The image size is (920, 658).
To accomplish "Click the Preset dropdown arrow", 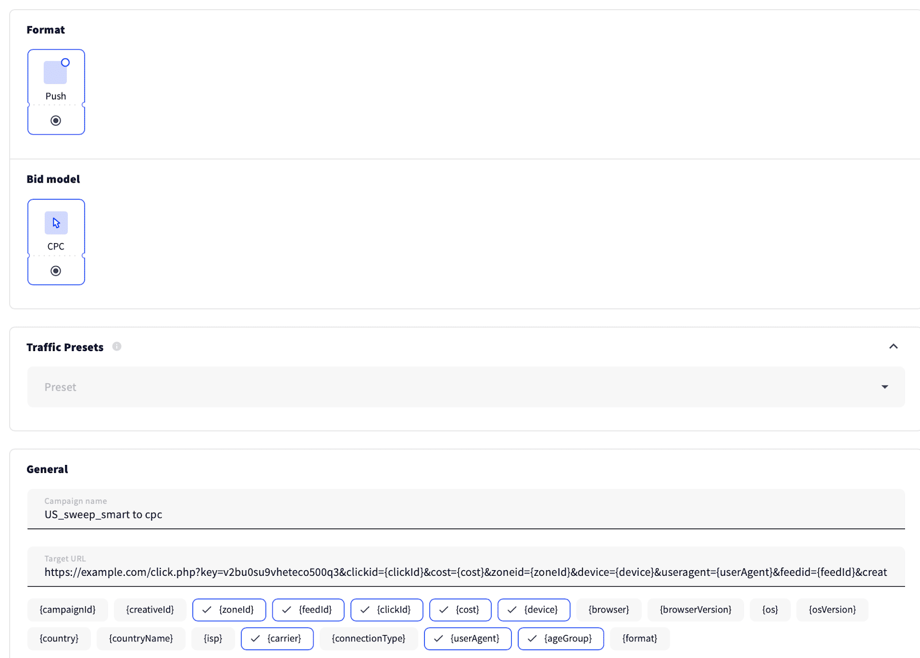I will click(x=884, y=387).
